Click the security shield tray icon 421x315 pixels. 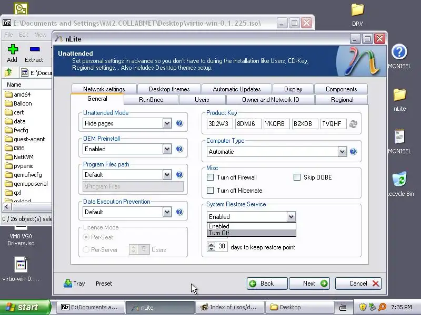[363, 307]
